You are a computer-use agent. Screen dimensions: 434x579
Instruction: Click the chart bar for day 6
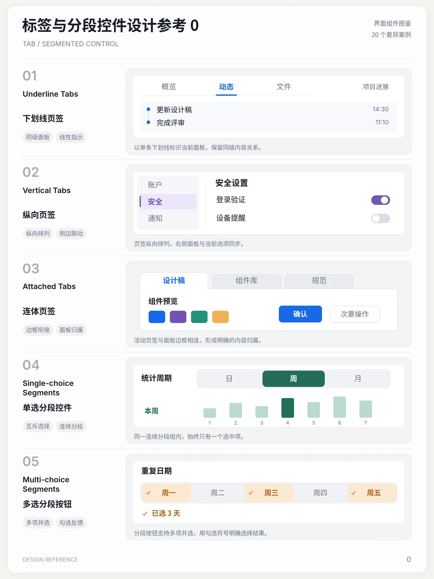[340, 407]
